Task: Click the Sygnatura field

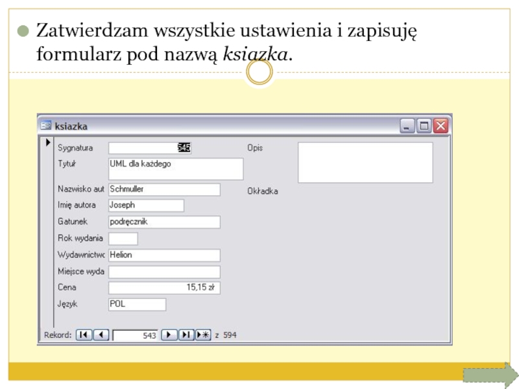Action: pyautogui.click(x=150, y=148)
